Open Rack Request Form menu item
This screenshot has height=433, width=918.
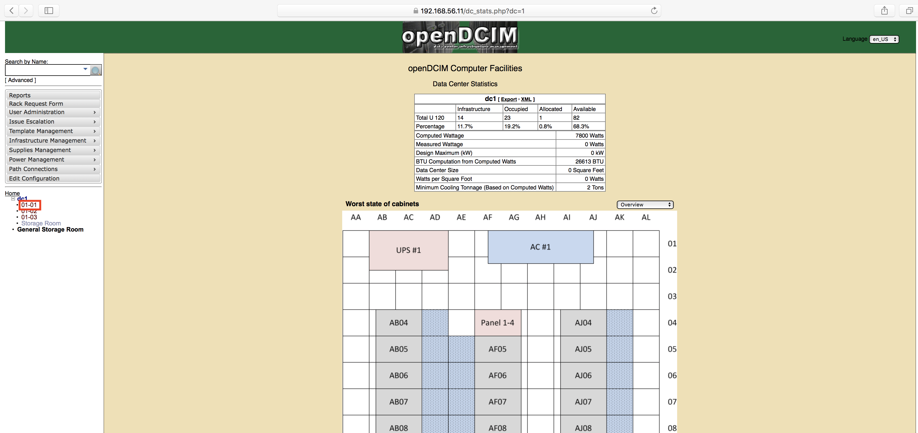(53, 104)
